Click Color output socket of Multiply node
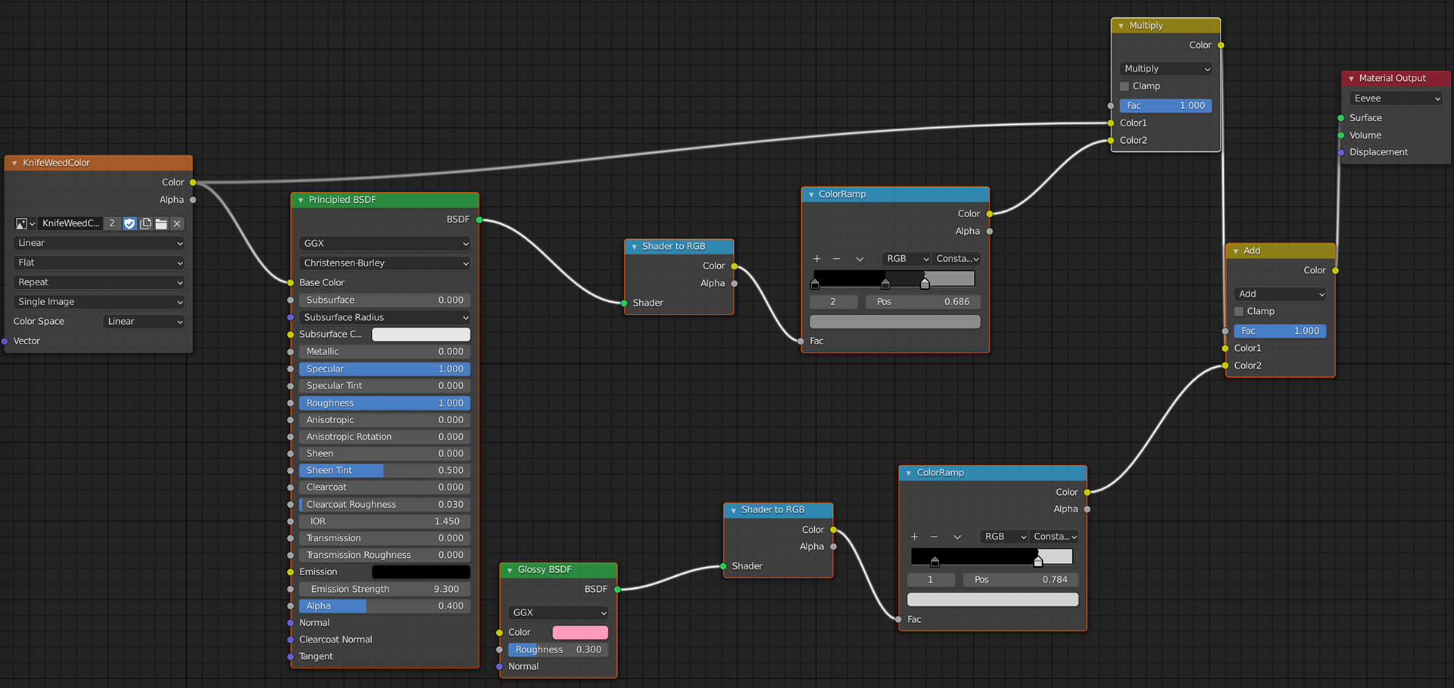 [x=1221, y=45]
